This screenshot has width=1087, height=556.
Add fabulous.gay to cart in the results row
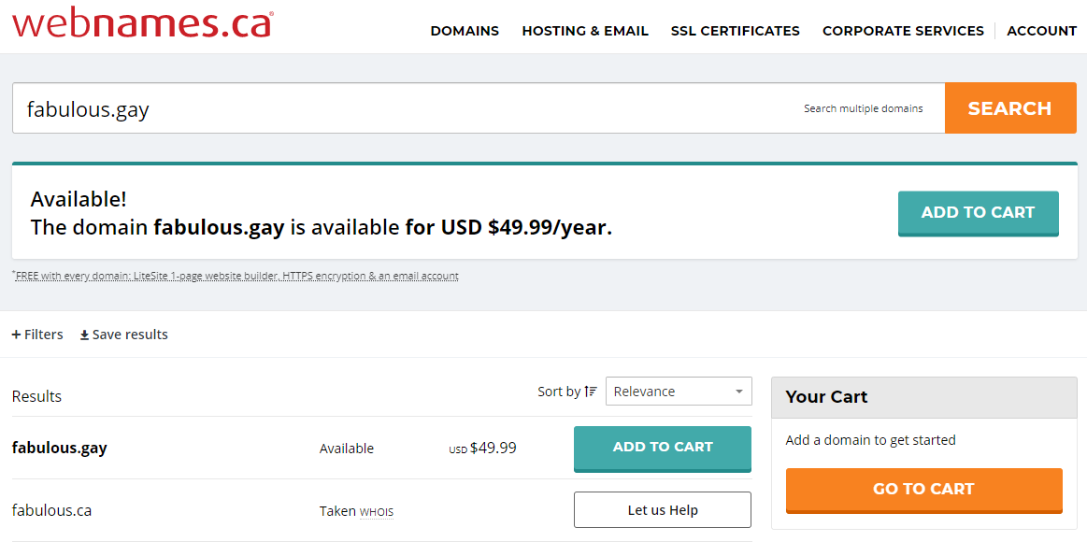(x=662, y=449)
